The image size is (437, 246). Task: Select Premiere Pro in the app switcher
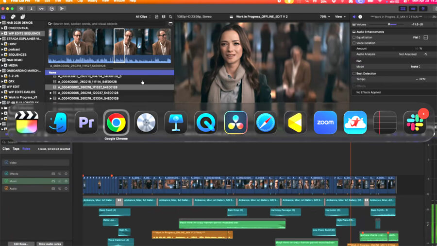[x=86, y=123]
